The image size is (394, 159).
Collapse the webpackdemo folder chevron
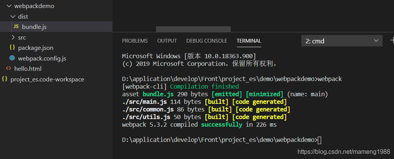[9, 6]
